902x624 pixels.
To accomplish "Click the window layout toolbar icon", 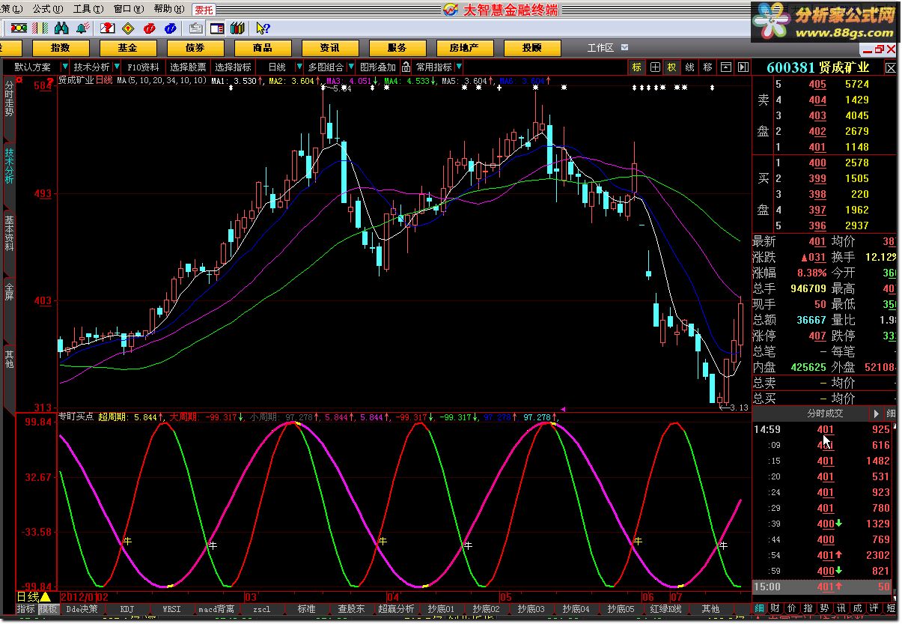I will click(x=217, y=28).
